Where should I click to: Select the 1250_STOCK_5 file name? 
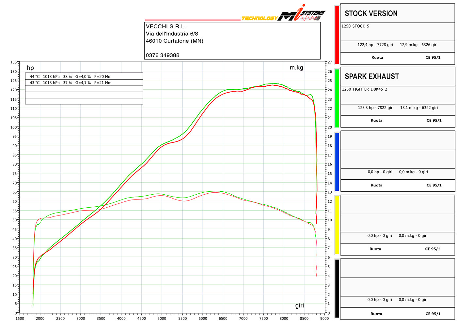coord(355,26)
